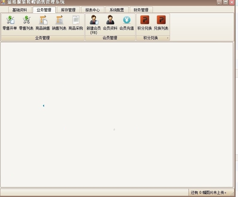Click the 还有 0 幅图片未上传 status message
Image resolution: width=238 pixels, height=197 pixels.
[209, 193]
